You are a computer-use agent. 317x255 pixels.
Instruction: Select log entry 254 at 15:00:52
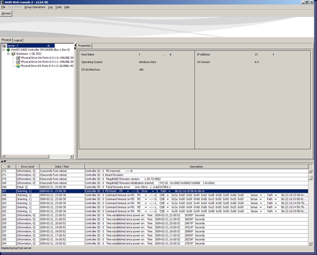pyautogui.click(x=155, y=244)
